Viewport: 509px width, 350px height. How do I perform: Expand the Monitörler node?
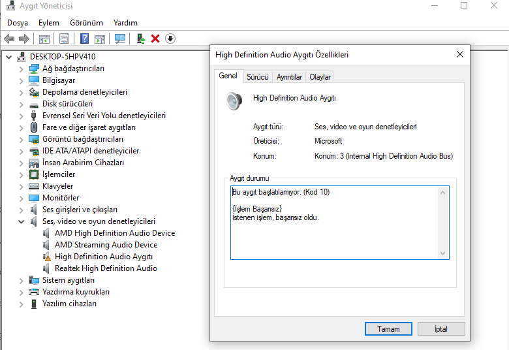[21, 199]
